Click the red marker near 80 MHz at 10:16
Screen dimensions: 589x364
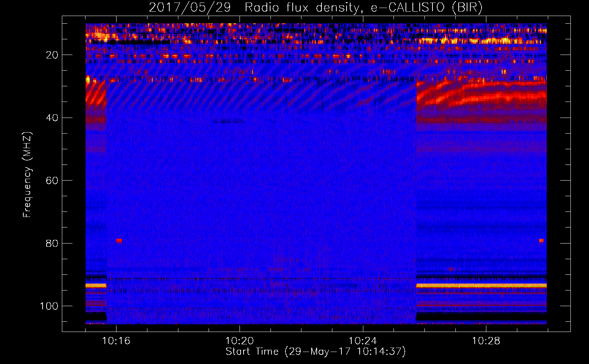coord(119,241)
